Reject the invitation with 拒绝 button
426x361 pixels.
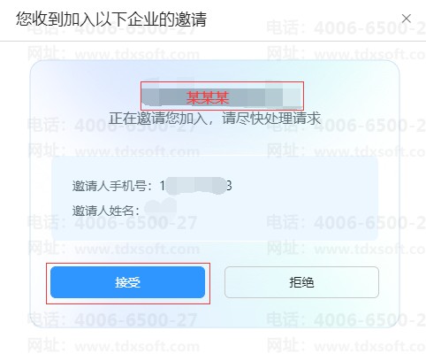(301, 282)
